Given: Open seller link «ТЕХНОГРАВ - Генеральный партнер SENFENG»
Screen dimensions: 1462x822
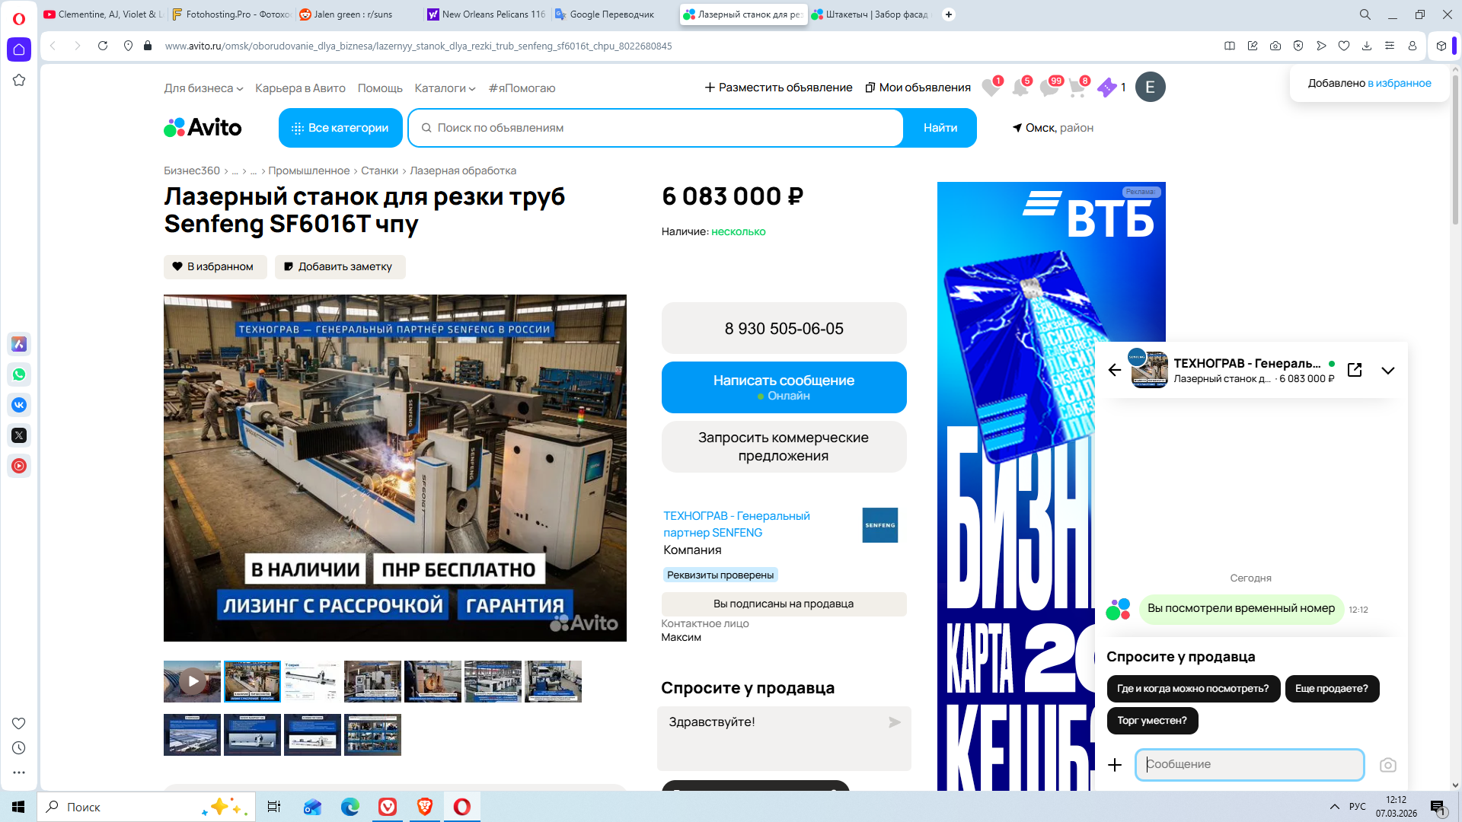Looking at the screenshot, I should tap(736, 524).
